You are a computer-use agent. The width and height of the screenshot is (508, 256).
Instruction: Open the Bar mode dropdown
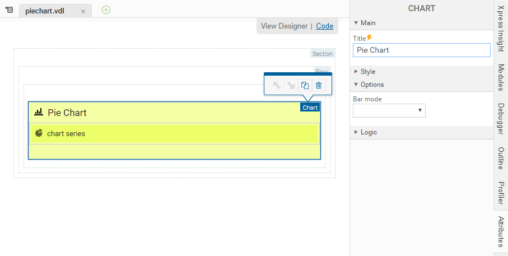pyautogui.click(x=389, y=111)
